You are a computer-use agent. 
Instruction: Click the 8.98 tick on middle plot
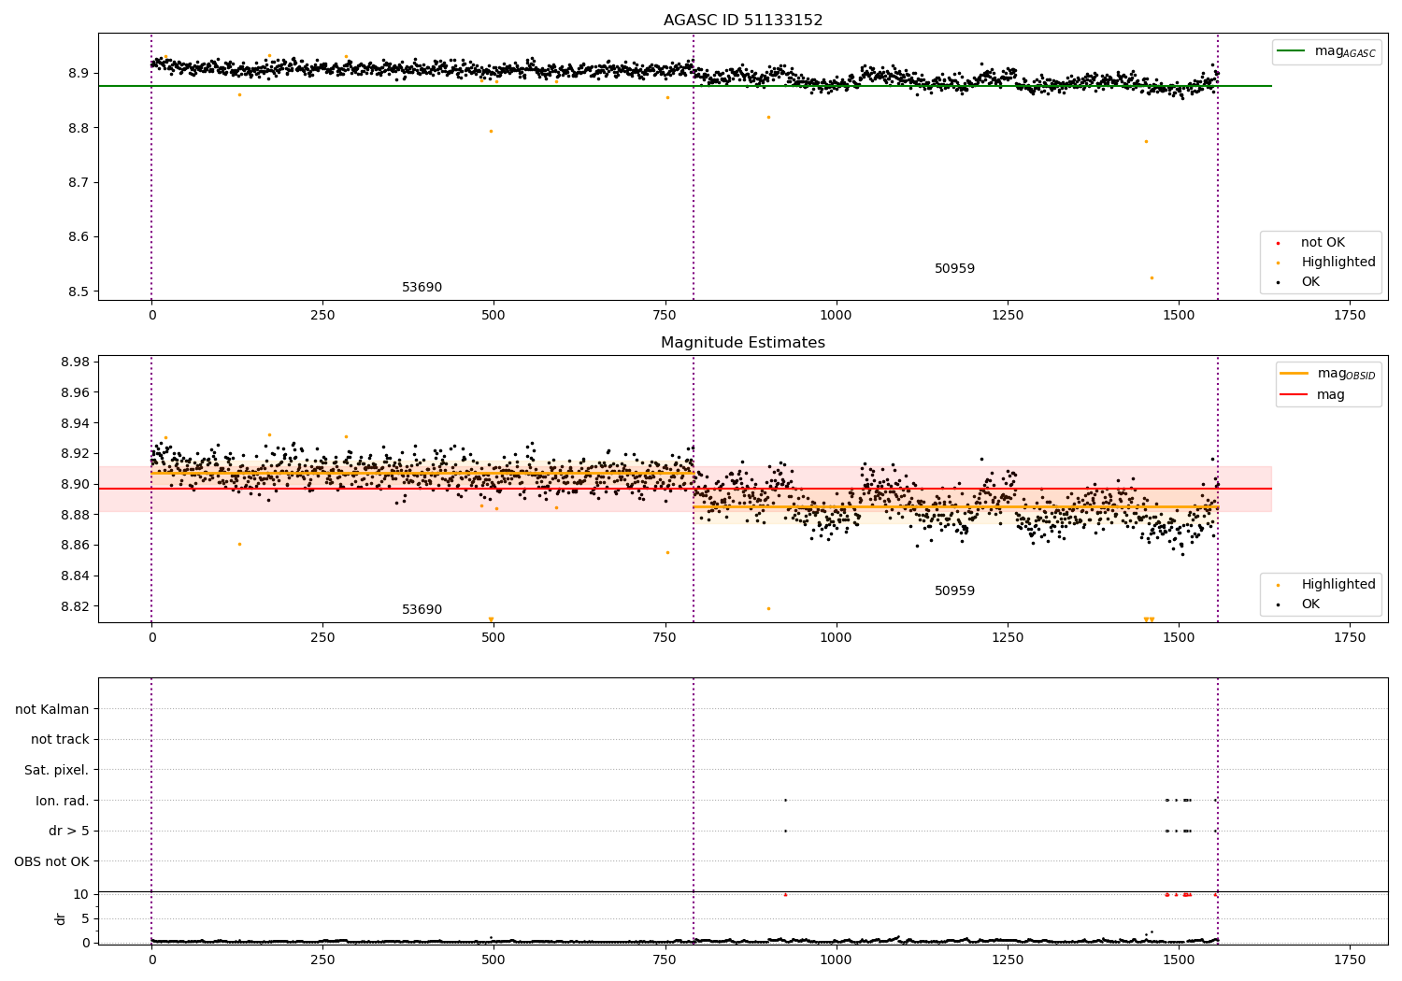click(75, 363)
